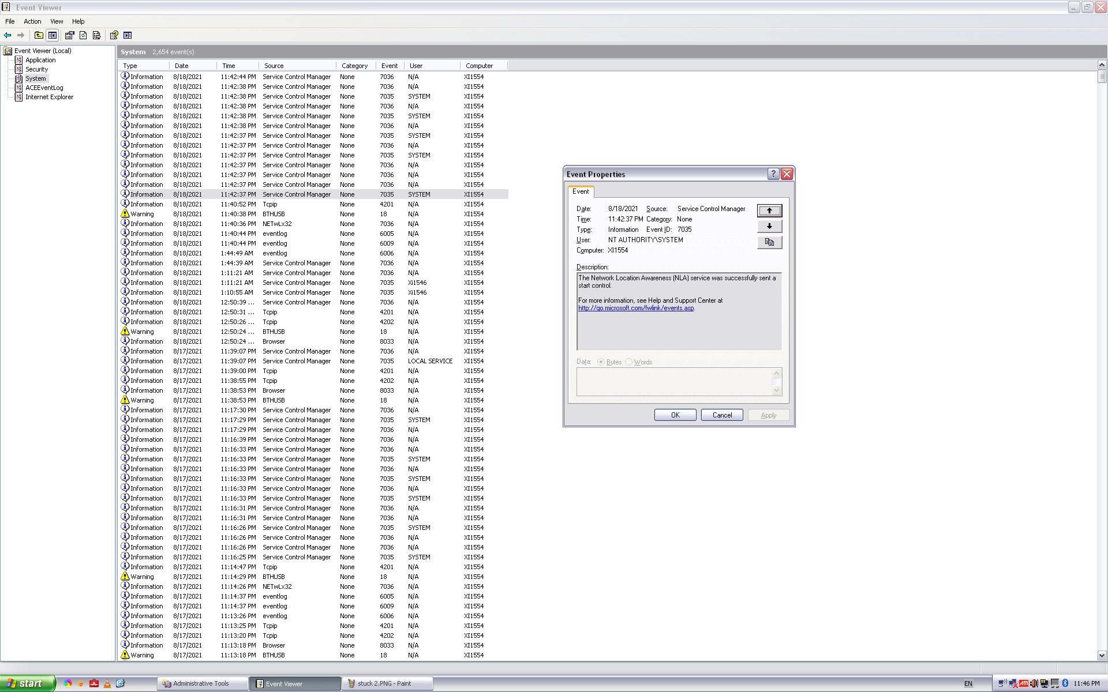Open the go.microsoft.com events link
The image size is (1108, 692).
point(636,308)
